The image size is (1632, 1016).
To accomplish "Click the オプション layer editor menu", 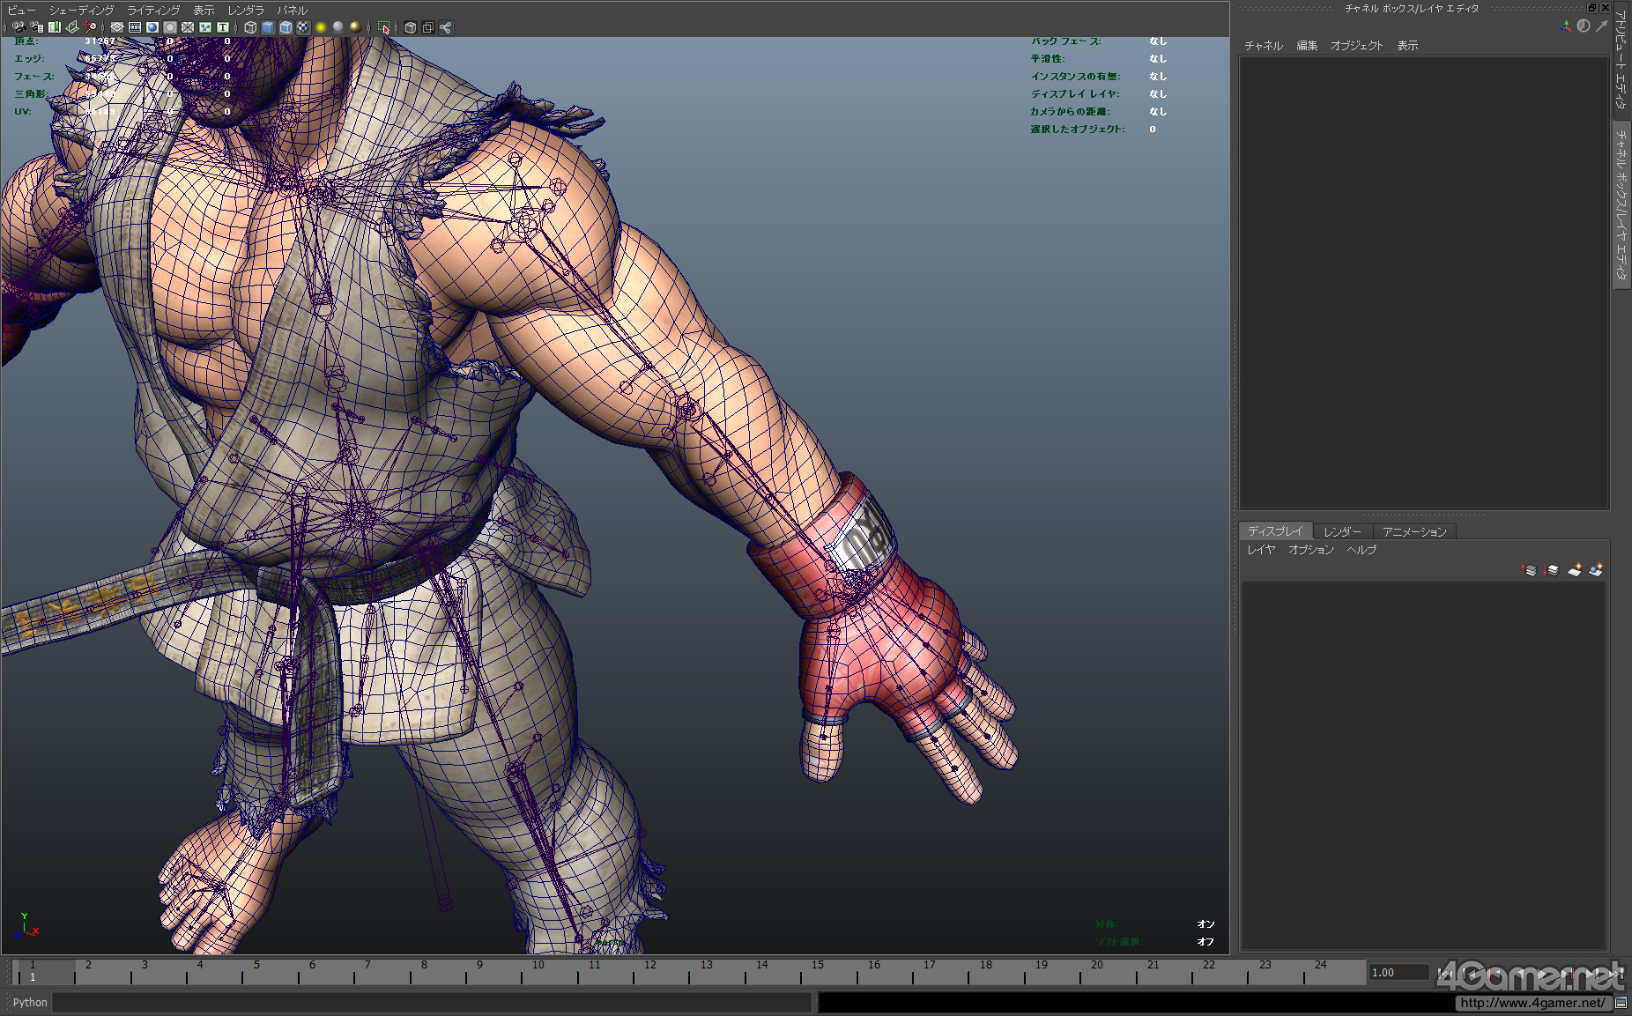I will [1310, 550].
